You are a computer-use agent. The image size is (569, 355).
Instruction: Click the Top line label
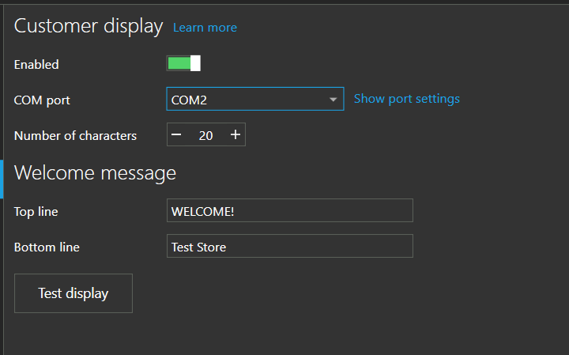pos(36,211)
